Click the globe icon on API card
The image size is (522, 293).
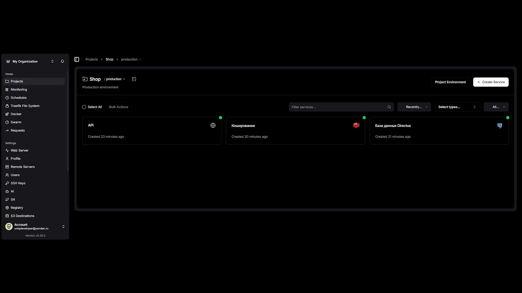point(213,125)
